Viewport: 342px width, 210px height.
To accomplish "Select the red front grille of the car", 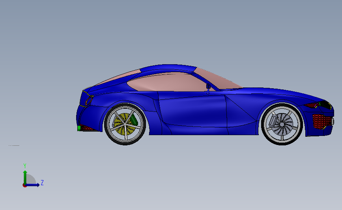I will tap(321, 122).
